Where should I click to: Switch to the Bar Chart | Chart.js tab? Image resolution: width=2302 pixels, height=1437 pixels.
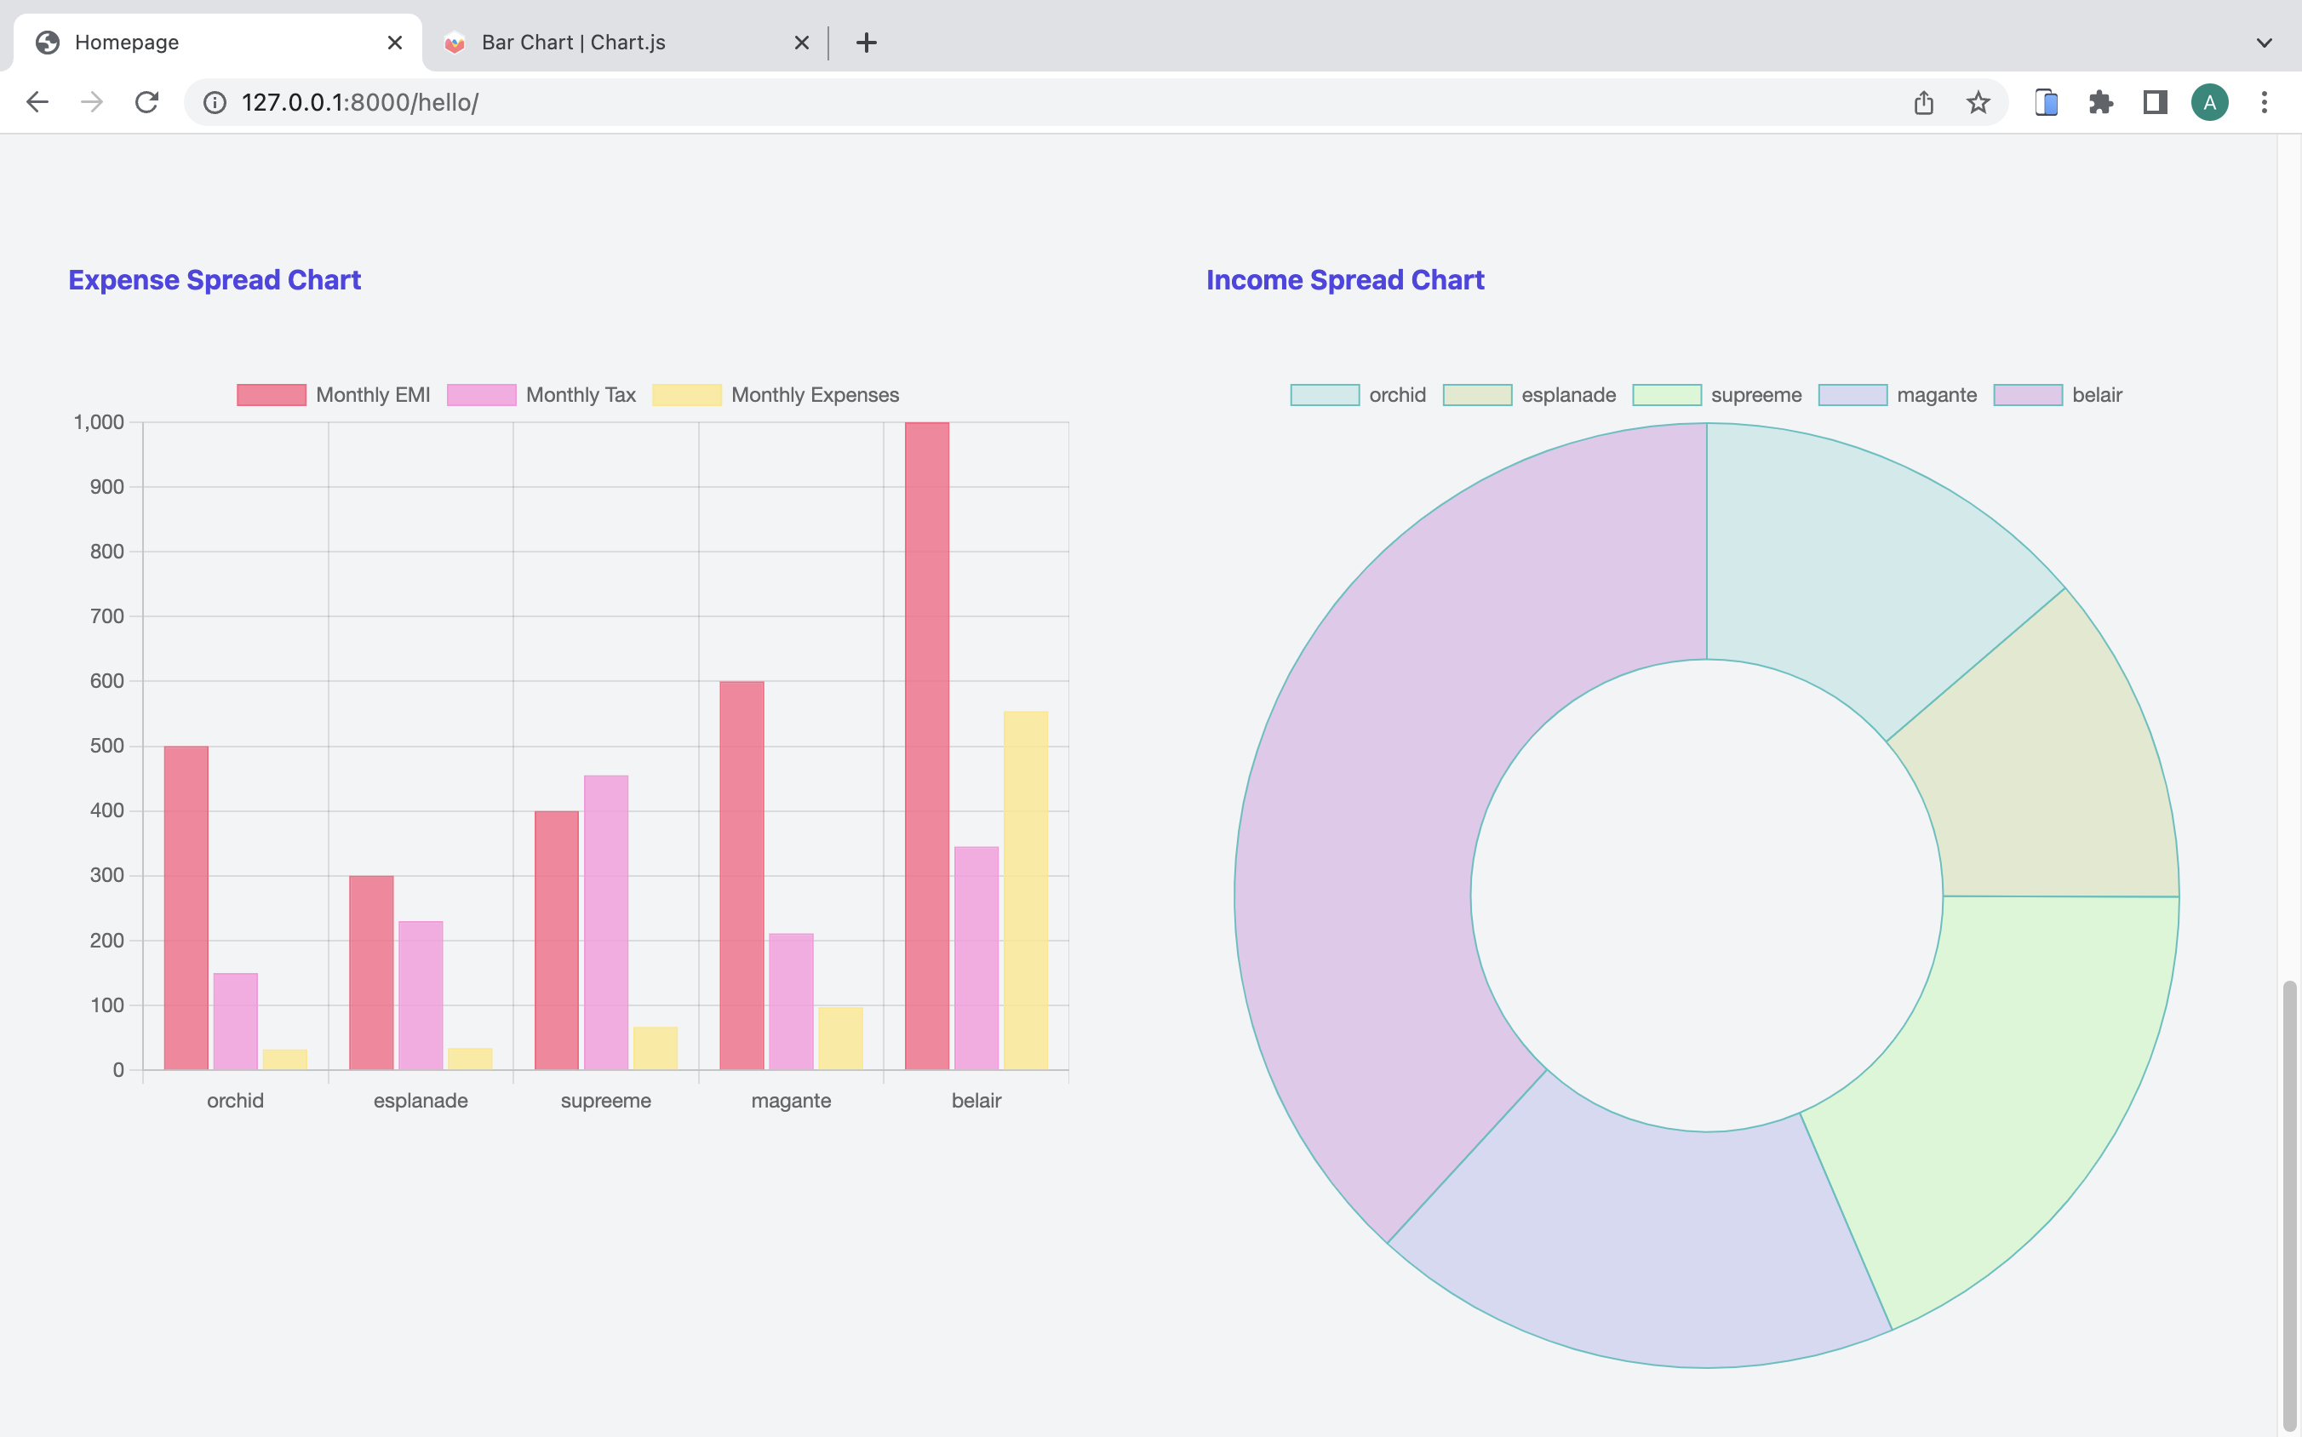point(624,42)
